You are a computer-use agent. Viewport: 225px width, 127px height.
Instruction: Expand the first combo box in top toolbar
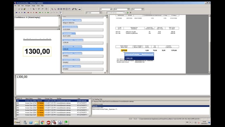tap(111, 9)
